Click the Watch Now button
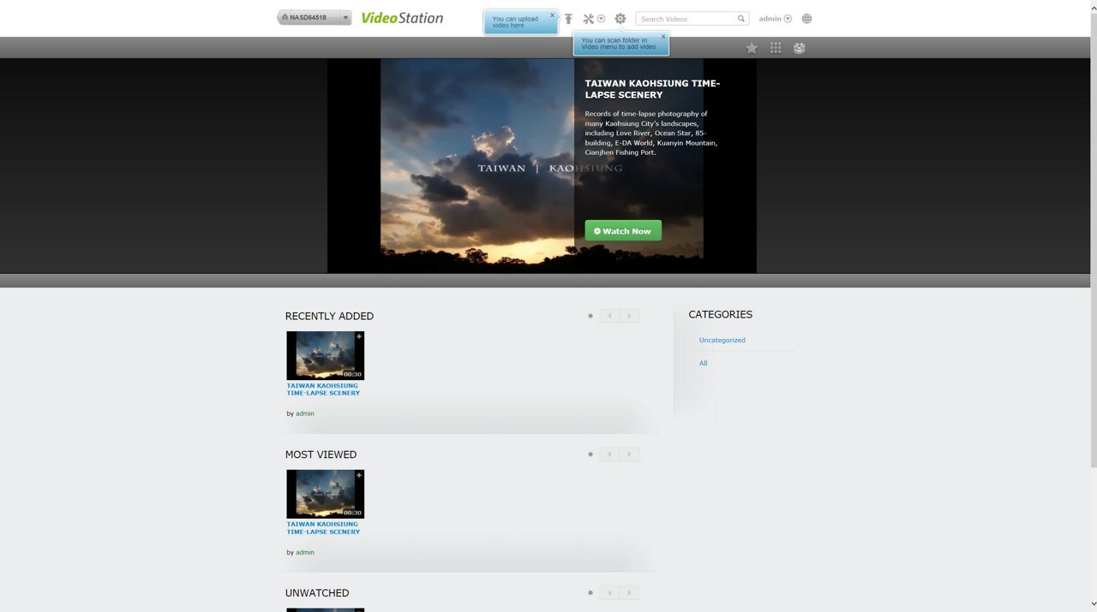Viewport: 1097px width, 612px height. (623, 231)
